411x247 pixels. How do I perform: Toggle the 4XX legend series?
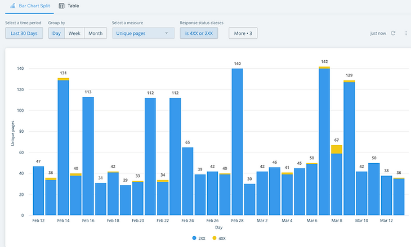point(219,238)
